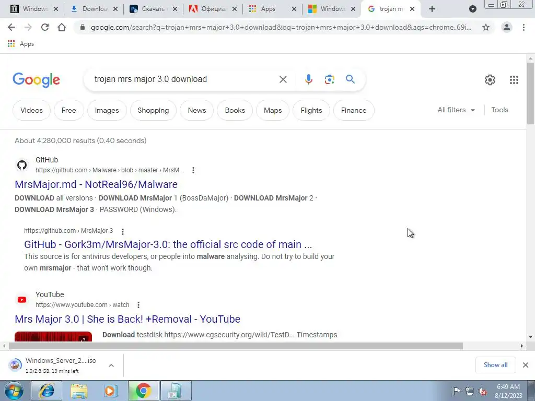Close the downloads bar
Screen dimensions: 535x401
526,365
